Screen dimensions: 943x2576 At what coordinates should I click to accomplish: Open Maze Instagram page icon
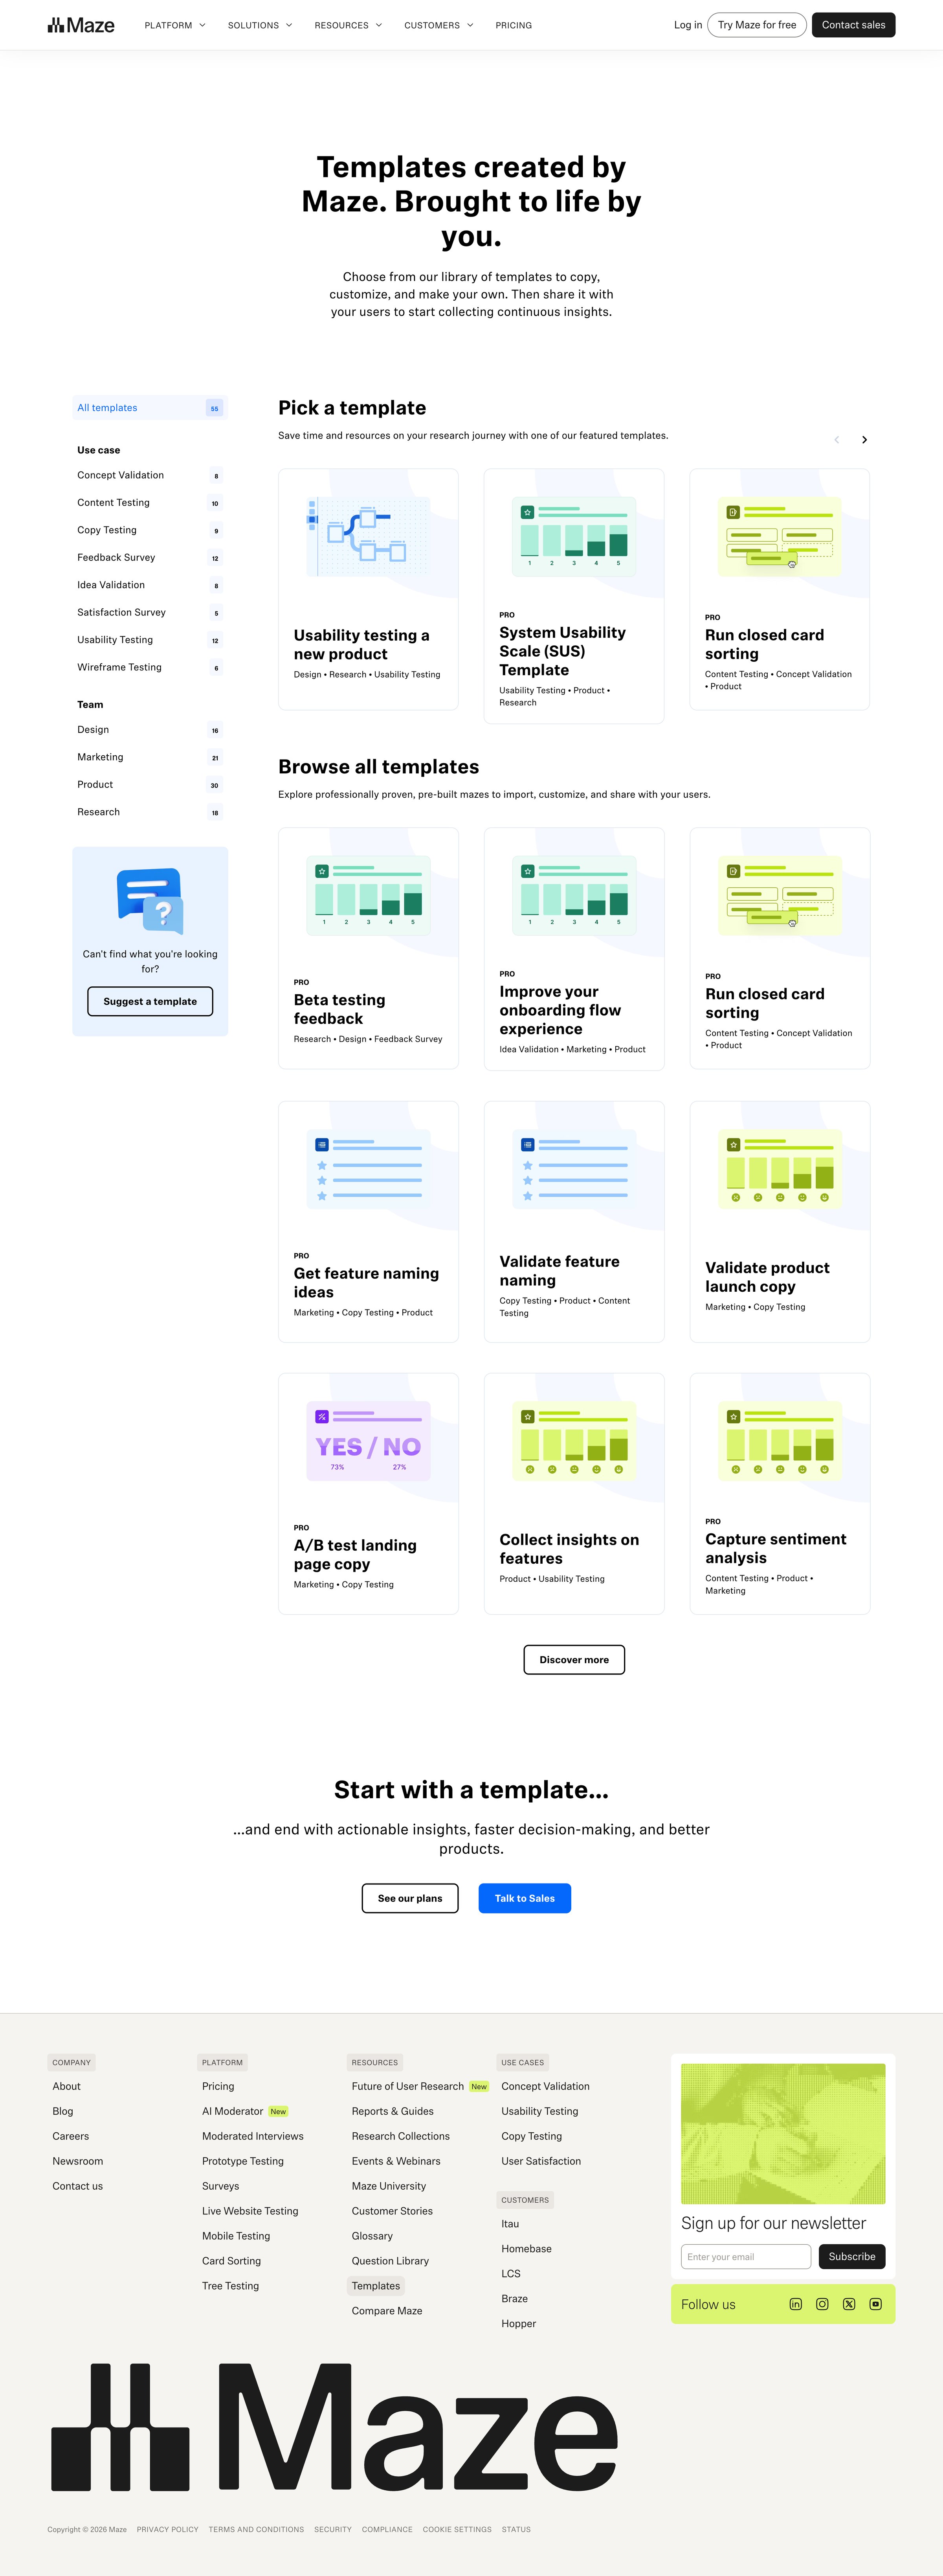click(x=822, y=2304)
